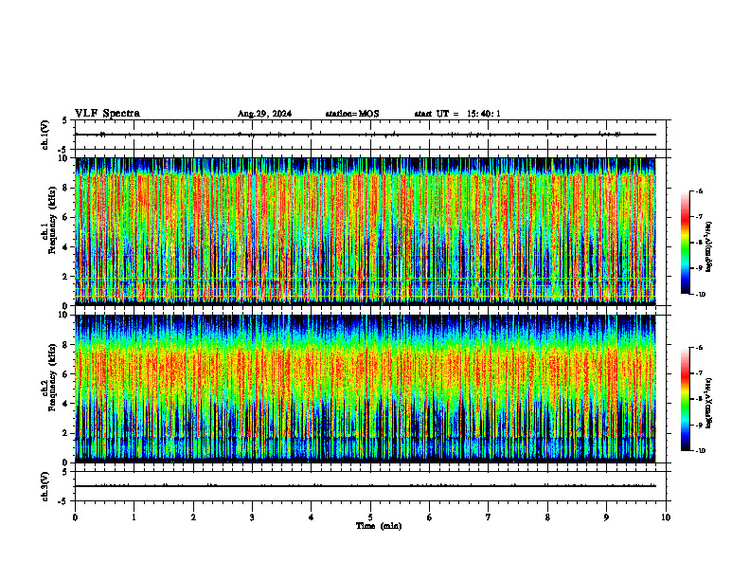Click the time axis tick label "1"
The width and height of the screenshot is (750, 580).
[x=134, y=517]
